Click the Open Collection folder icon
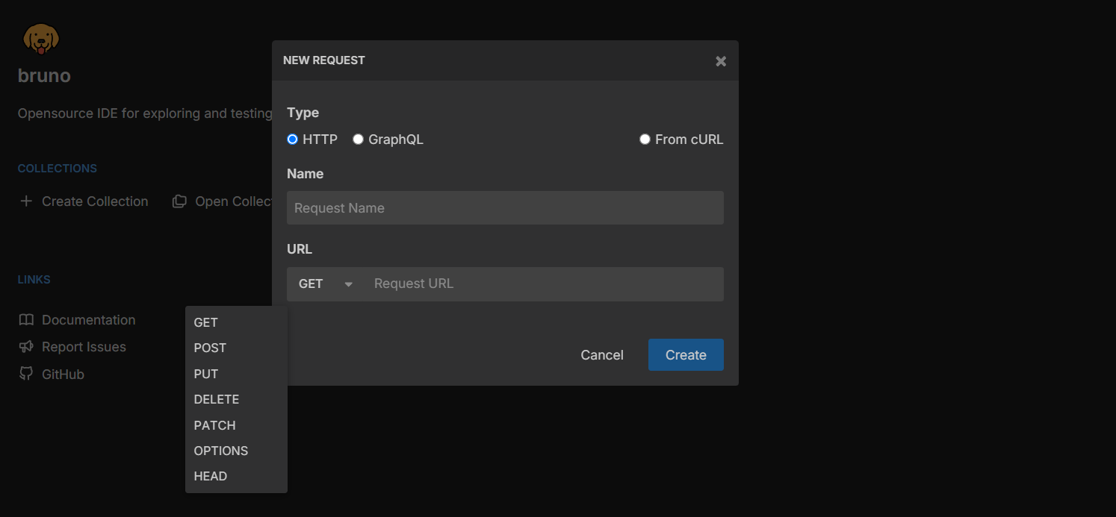Viewport: 1116px width, 517px height. tap(179, 201)
